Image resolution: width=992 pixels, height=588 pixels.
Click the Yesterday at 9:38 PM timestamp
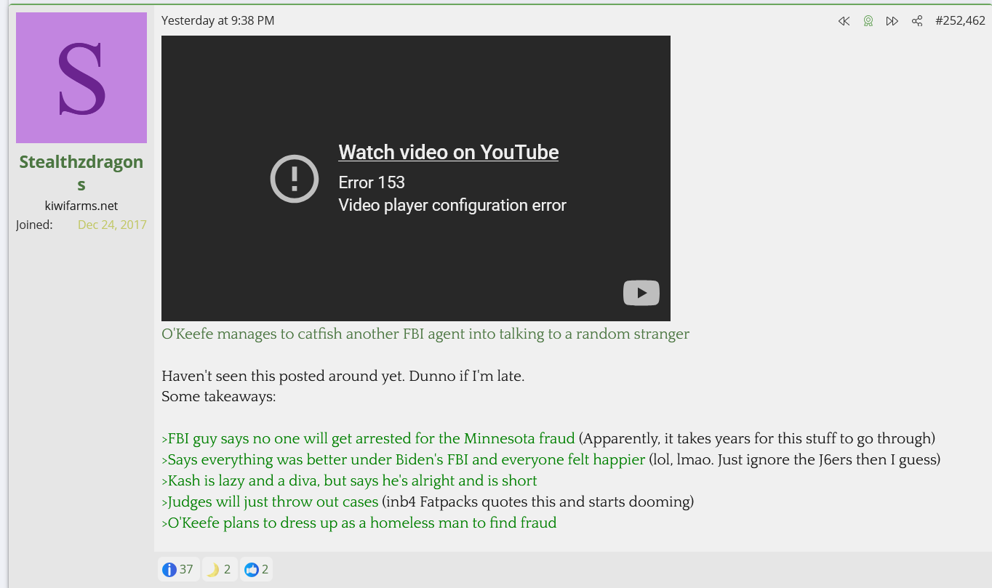[x=217, y=20]
